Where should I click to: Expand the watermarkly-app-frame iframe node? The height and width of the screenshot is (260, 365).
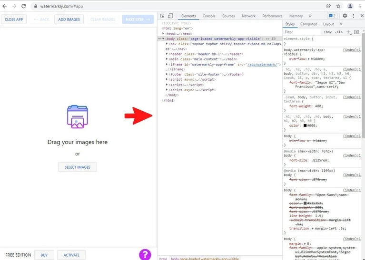point(167,64)
